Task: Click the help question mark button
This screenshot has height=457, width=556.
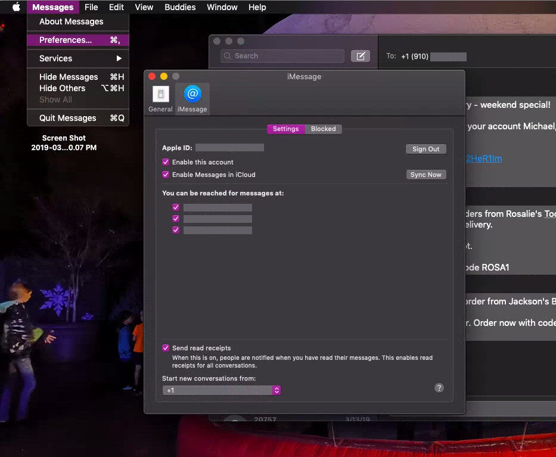Action: (x=439, y=388)
